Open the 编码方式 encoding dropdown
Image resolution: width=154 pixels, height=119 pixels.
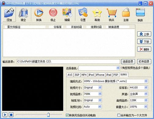tap(116, 81)
